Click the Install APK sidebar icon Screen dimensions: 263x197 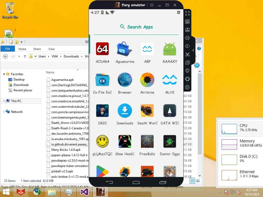187,30
